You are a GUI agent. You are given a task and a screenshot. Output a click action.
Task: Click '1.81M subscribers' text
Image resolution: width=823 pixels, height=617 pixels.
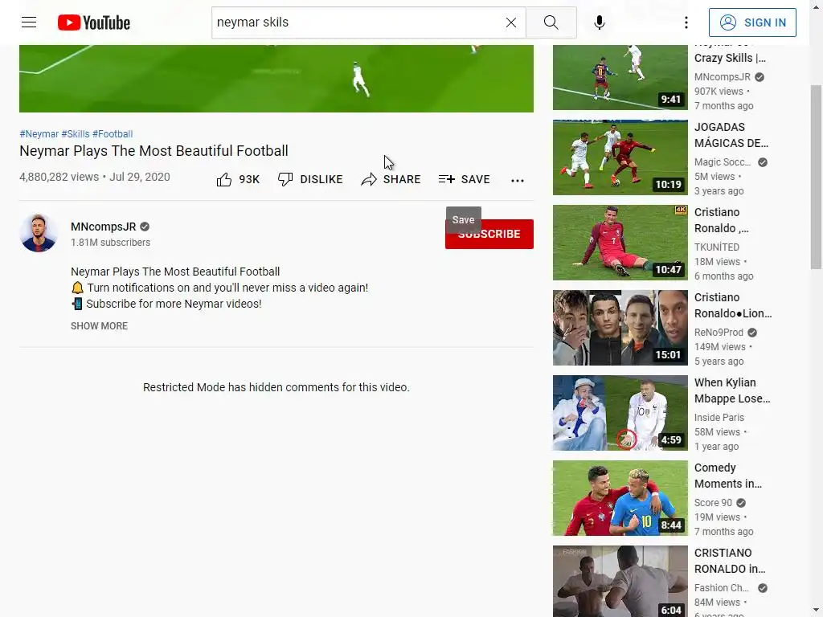click(x=110, y=243)
